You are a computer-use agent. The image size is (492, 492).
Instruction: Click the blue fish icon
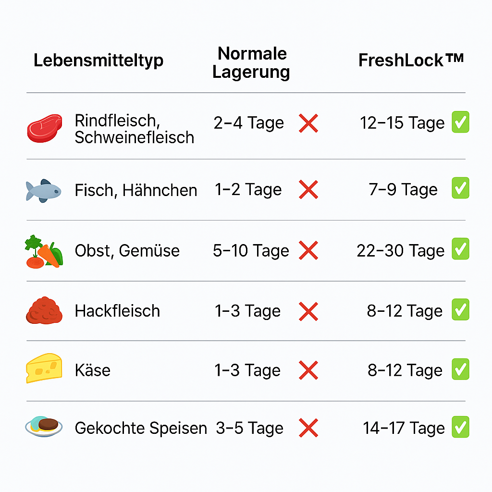click(43, 190)
